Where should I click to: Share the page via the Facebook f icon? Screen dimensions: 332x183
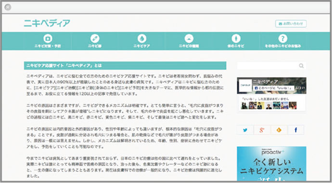295,130
